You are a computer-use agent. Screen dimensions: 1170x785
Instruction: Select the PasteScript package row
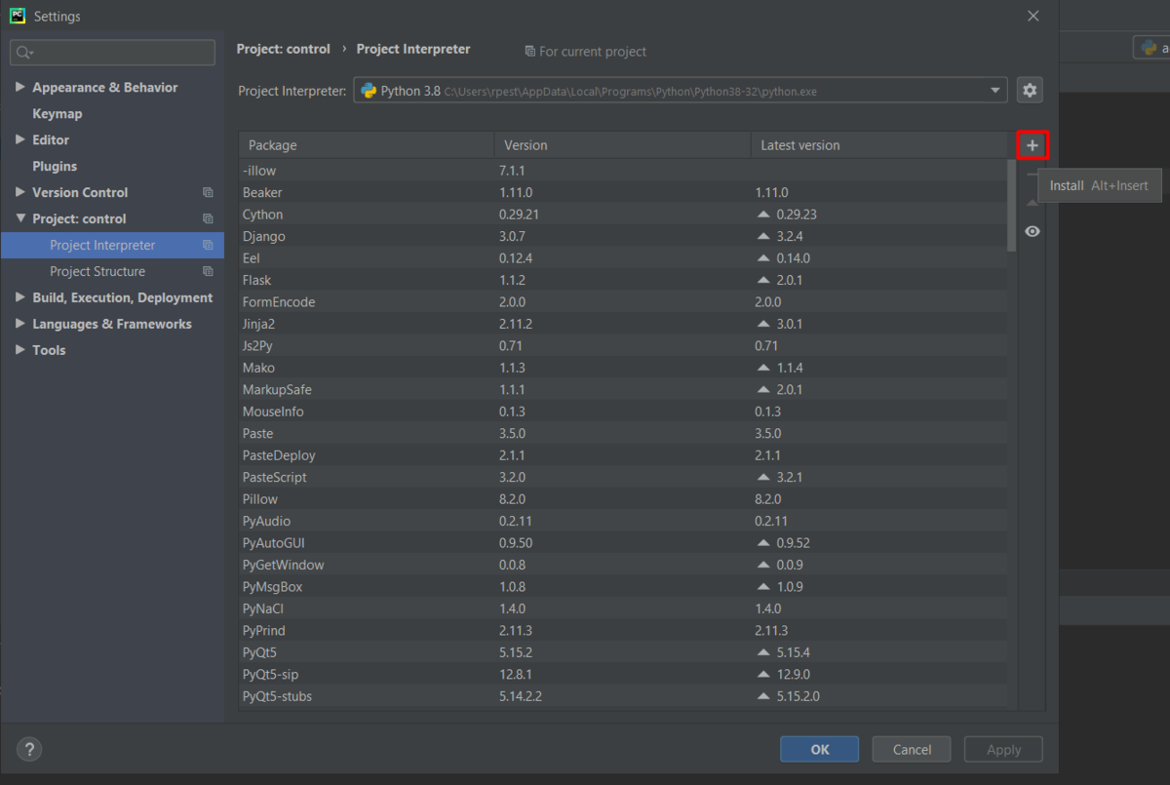click(x=623, y=477)
